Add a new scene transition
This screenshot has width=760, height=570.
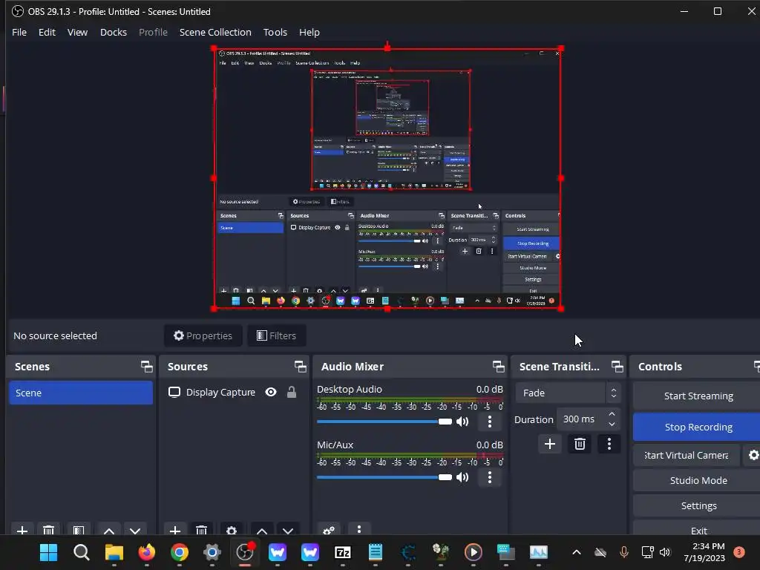pyautogui.click(x=550, y=444)
